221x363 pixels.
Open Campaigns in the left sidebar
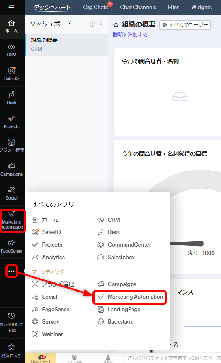[12, 170]
